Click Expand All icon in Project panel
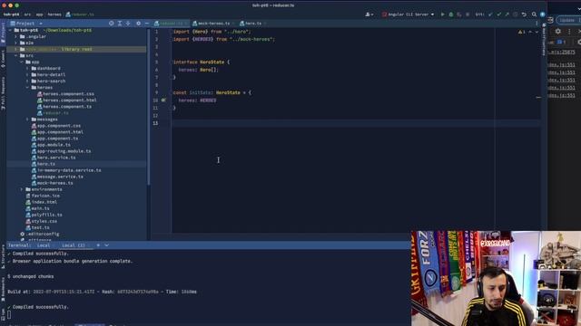581x326 pixels. click(x=120, y=24)
